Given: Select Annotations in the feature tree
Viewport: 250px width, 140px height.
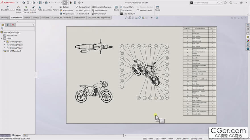Looking at the screenshot, I should (x=10, y=35).
